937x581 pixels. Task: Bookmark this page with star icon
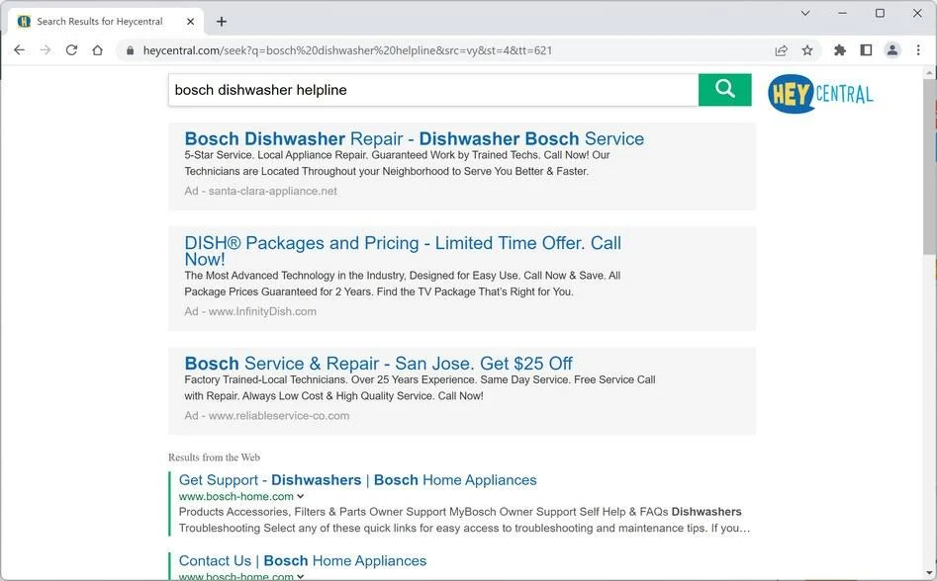pos(807,50)
